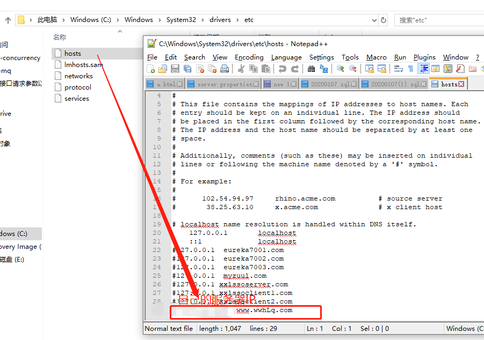Open the Encoding menu
Screen dimensions: 484x340
coord(249,57)
